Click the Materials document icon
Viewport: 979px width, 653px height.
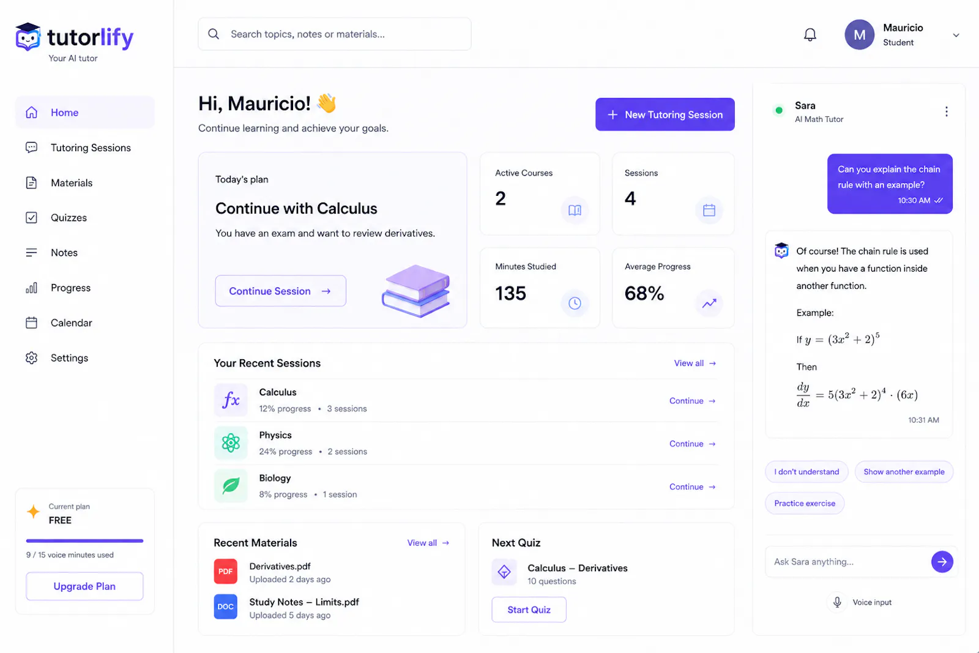(x=32, y=182)
